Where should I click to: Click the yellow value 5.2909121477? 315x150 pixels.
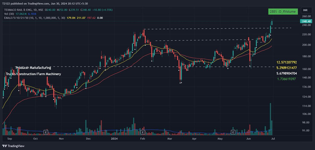(287, 68)
